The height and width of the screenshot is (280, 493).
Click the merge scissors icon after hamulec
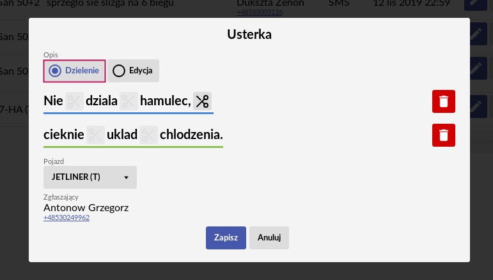point(202,101)
